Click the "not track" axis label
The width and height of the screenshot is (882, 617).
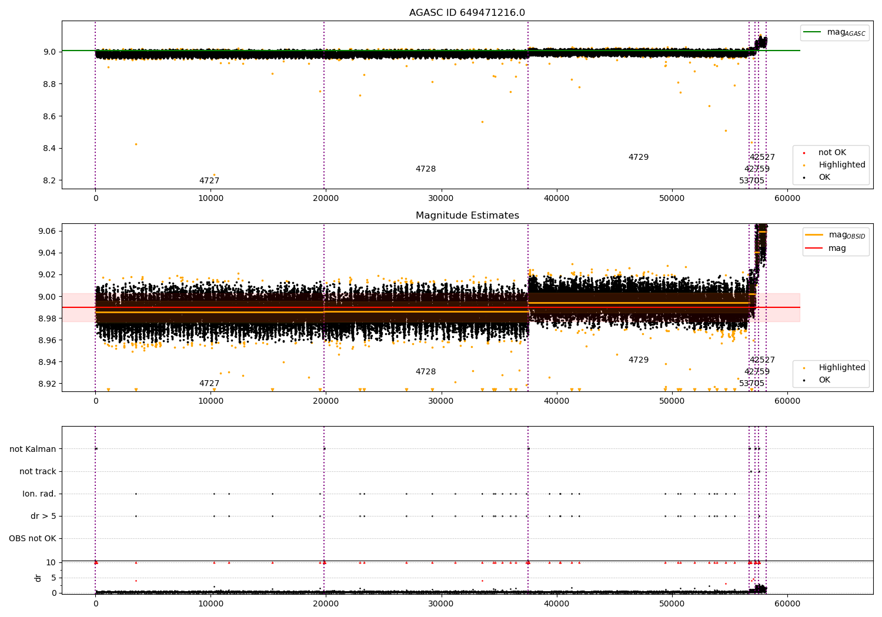click(x=38, y=471)
